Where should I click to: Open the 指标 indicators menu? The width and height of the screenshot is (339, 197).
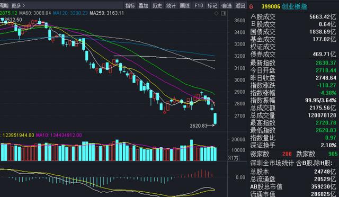(x=130, y=6)
